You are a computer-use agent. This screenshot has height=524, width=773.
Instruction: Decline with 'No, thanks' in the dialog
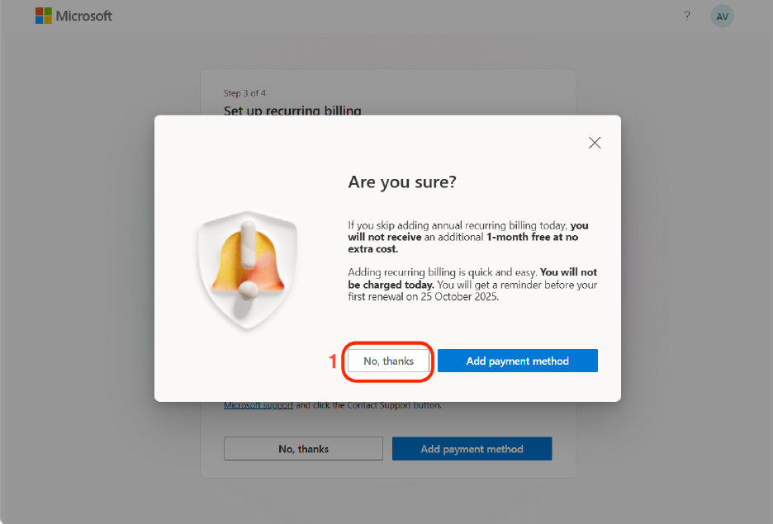[x=388, y=361]
